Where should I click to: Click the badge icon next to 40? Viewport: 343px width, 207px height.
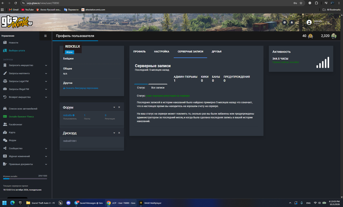pos(310,36)
